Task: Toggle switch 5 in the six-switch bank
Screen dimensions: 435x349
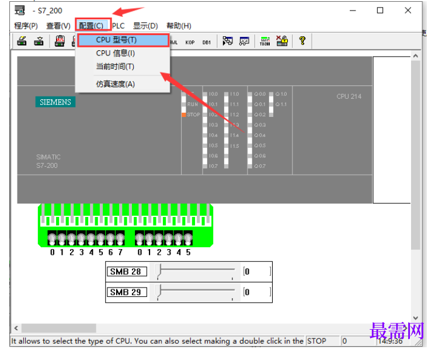Action: pyautogui.click(x=188, y=238)
